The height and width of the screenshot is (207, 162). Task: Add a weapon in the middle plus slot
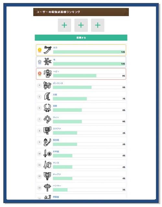[81, 25]
